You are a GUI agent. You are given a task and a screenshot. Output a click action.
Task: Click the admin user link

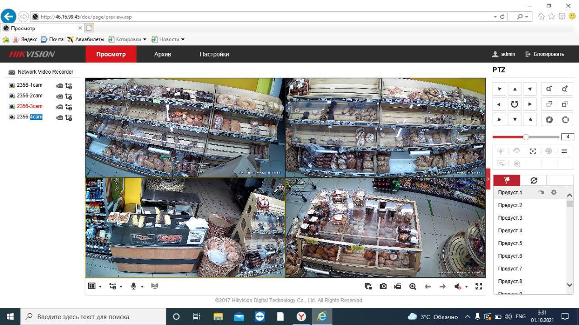point(504,54)
